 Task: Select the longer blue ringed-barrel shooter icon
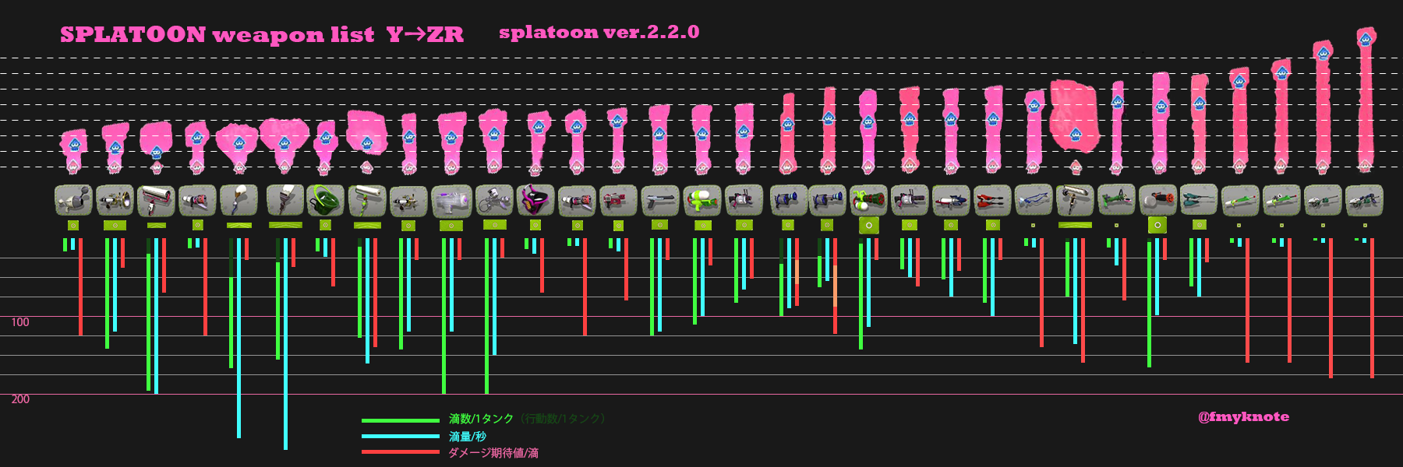coord(827,200)
